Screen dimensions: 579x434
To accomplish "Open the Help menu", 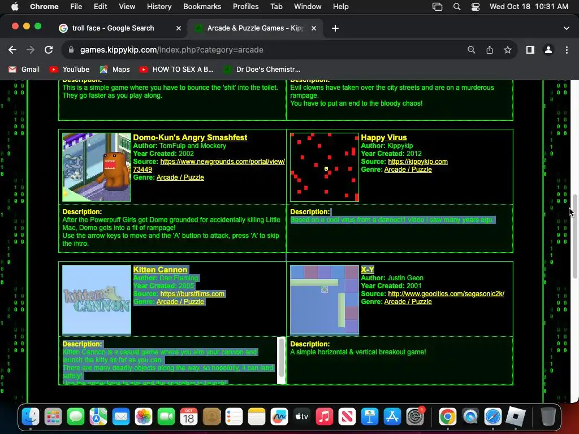I will point(340,7).
